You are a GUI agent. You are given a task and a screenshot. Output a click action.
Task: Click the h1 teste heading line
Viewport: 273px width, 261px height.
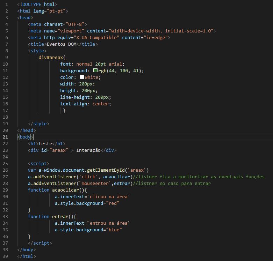click(x=46, y=143)
